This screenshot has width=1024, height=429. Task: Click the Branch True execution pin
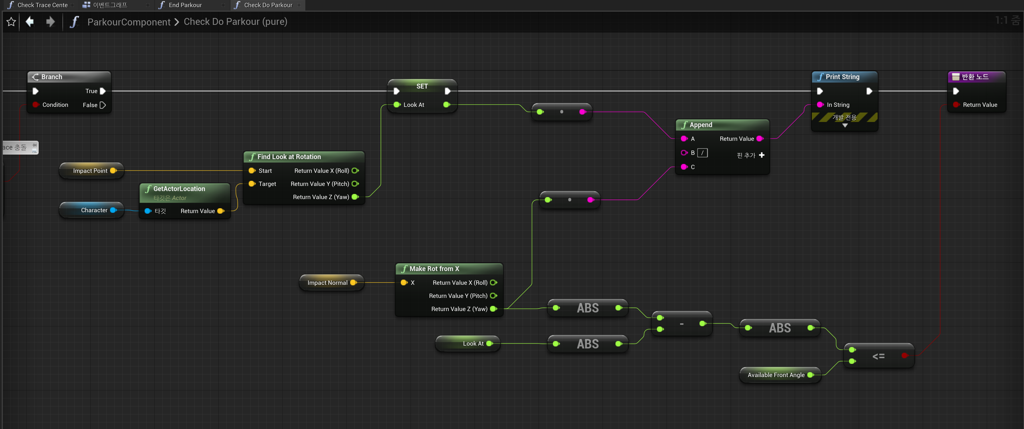tap(103, 91)
